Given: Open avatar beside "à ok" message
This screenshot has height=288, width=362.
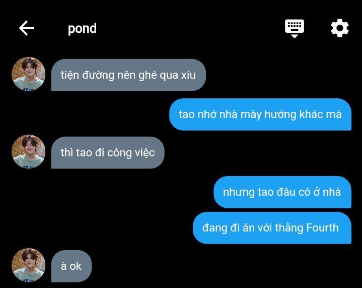Looking at the screenshot, I should coord(28,265).
